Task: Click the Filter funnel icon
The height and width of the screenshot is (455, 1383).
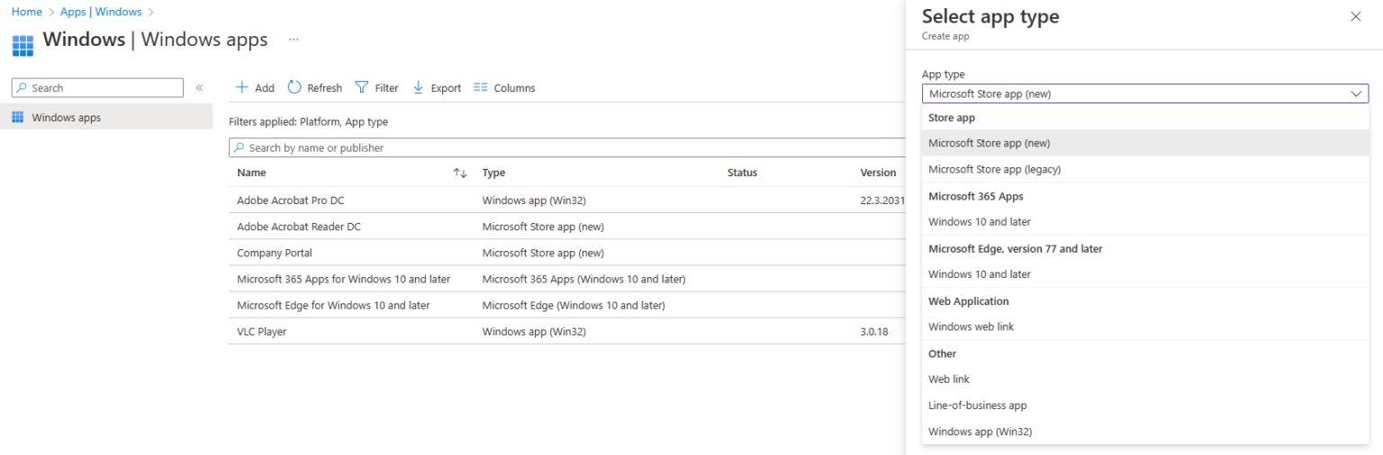Action: (x=362, y=87)
